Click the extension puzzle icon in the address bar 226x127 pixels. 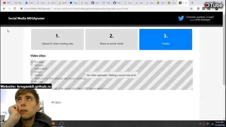[21, 8]
